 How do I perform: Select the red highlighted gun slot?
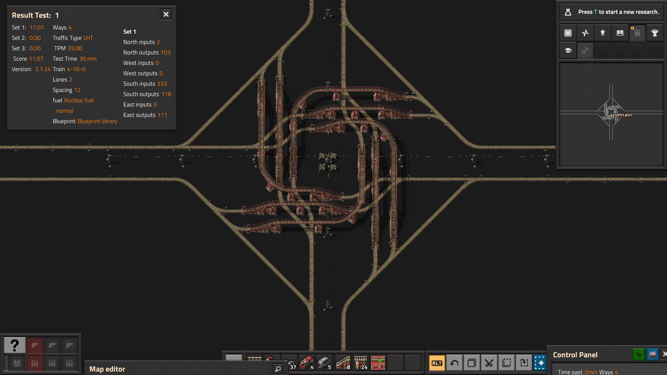[x=35, y=345]
